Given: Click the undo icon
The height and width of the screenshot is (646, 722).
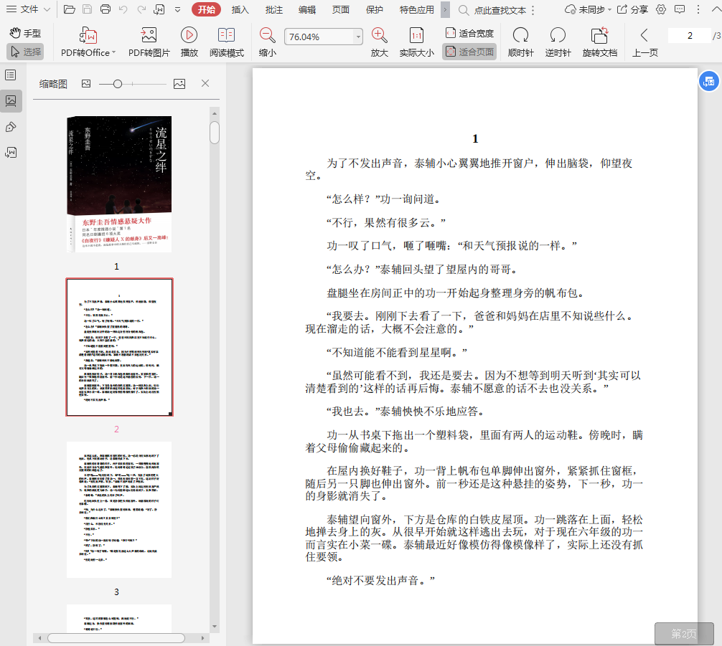Looking at the screenshot, I should [123, 9].
